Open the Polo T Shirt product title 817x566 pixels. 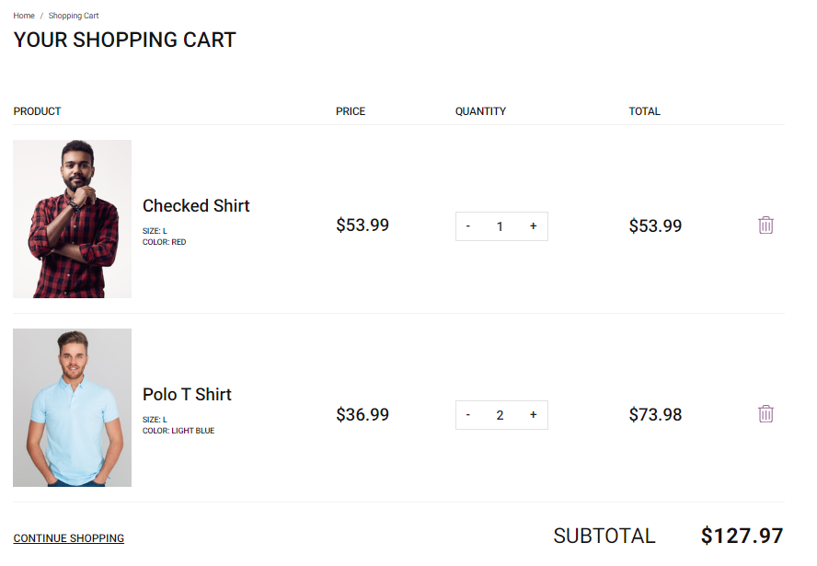point(187,394)
